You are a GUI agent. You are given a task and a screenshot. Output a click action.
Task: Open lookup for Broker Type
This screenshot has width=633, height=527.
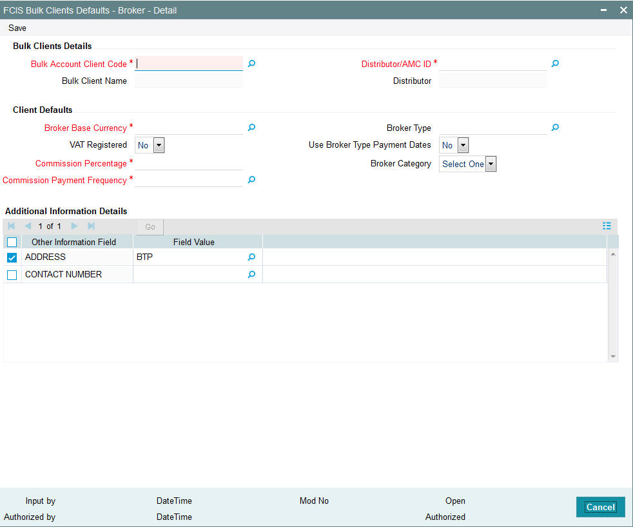pos(556,128)
